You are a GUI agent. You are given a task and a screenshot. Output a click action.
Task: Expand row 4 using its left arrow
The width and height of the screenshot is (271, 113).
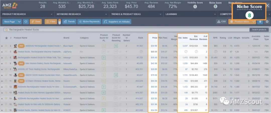tap(2, 46)
